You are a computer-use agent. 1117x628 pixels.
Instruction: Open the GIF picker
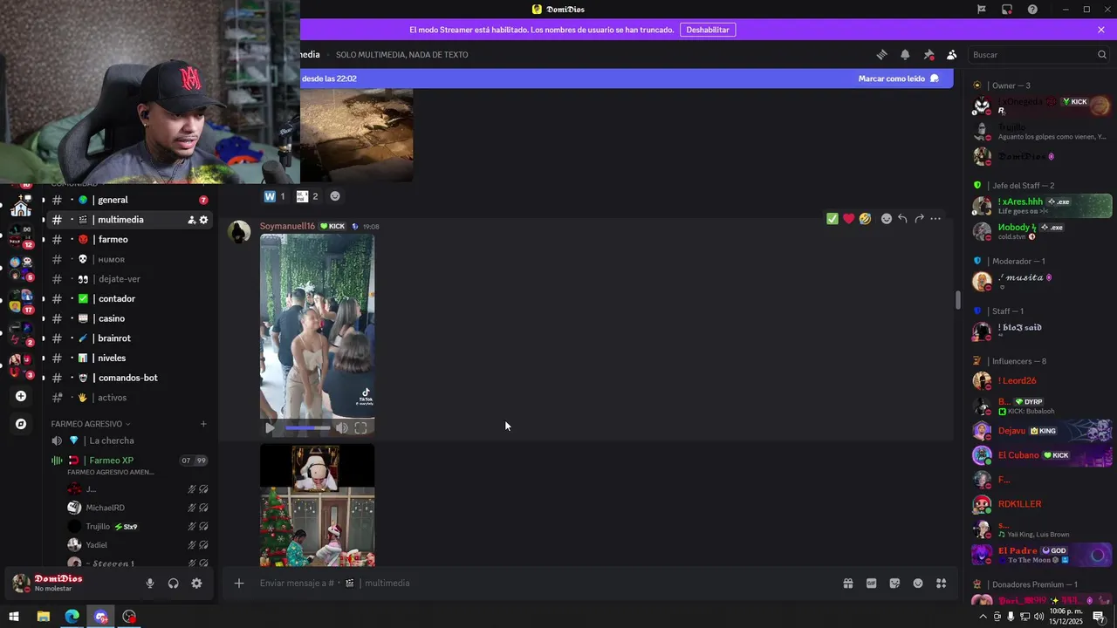pos(871,584)
